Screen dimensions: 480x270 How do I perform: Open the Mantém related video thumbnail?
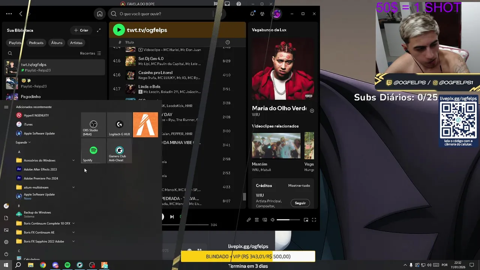tap(276, 145)
